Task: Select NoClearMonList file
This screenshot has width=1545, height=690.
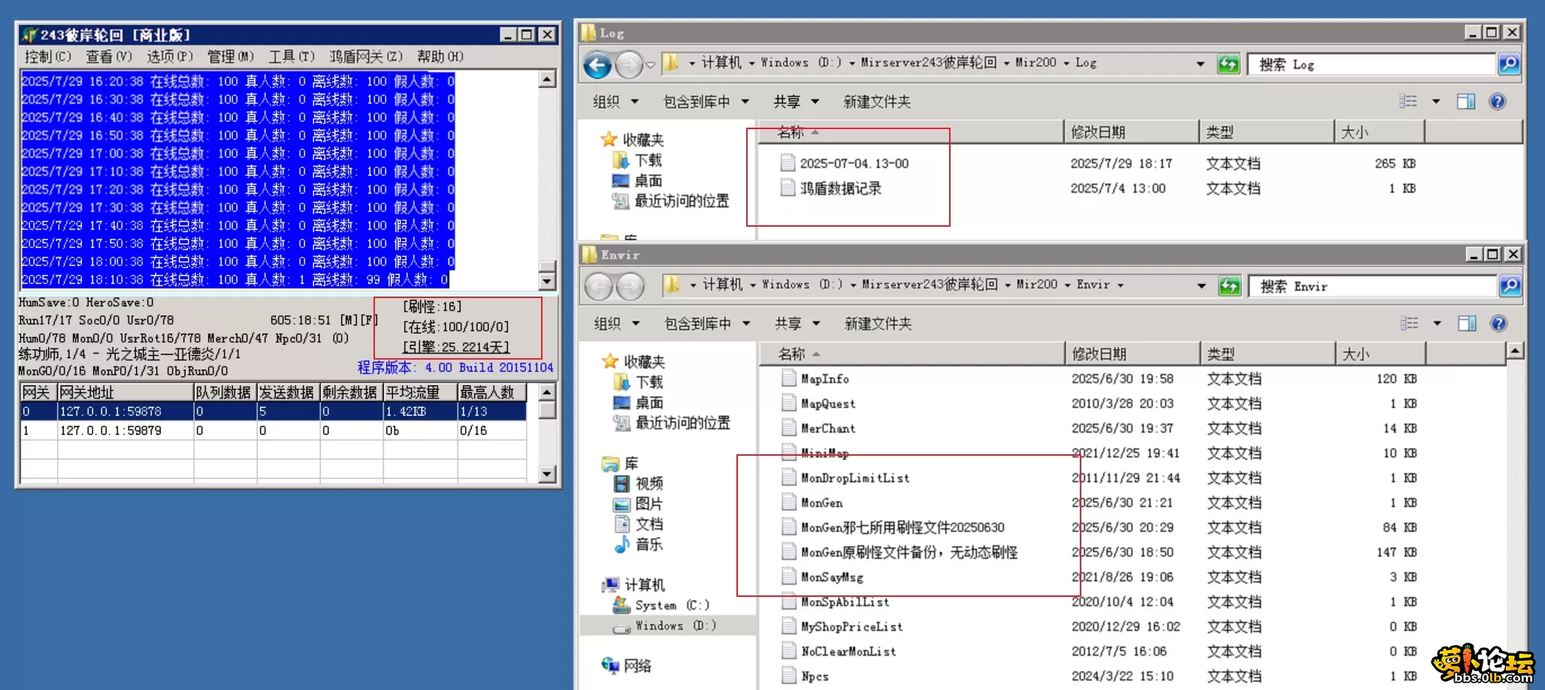Action: click(839, 651)
